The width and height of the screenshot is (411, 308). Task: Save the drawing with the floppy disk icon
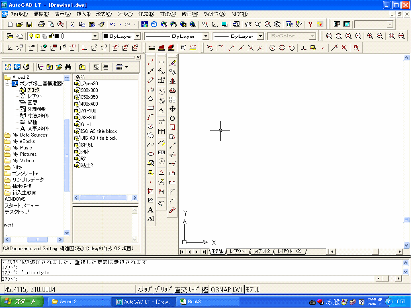(29, 24)
